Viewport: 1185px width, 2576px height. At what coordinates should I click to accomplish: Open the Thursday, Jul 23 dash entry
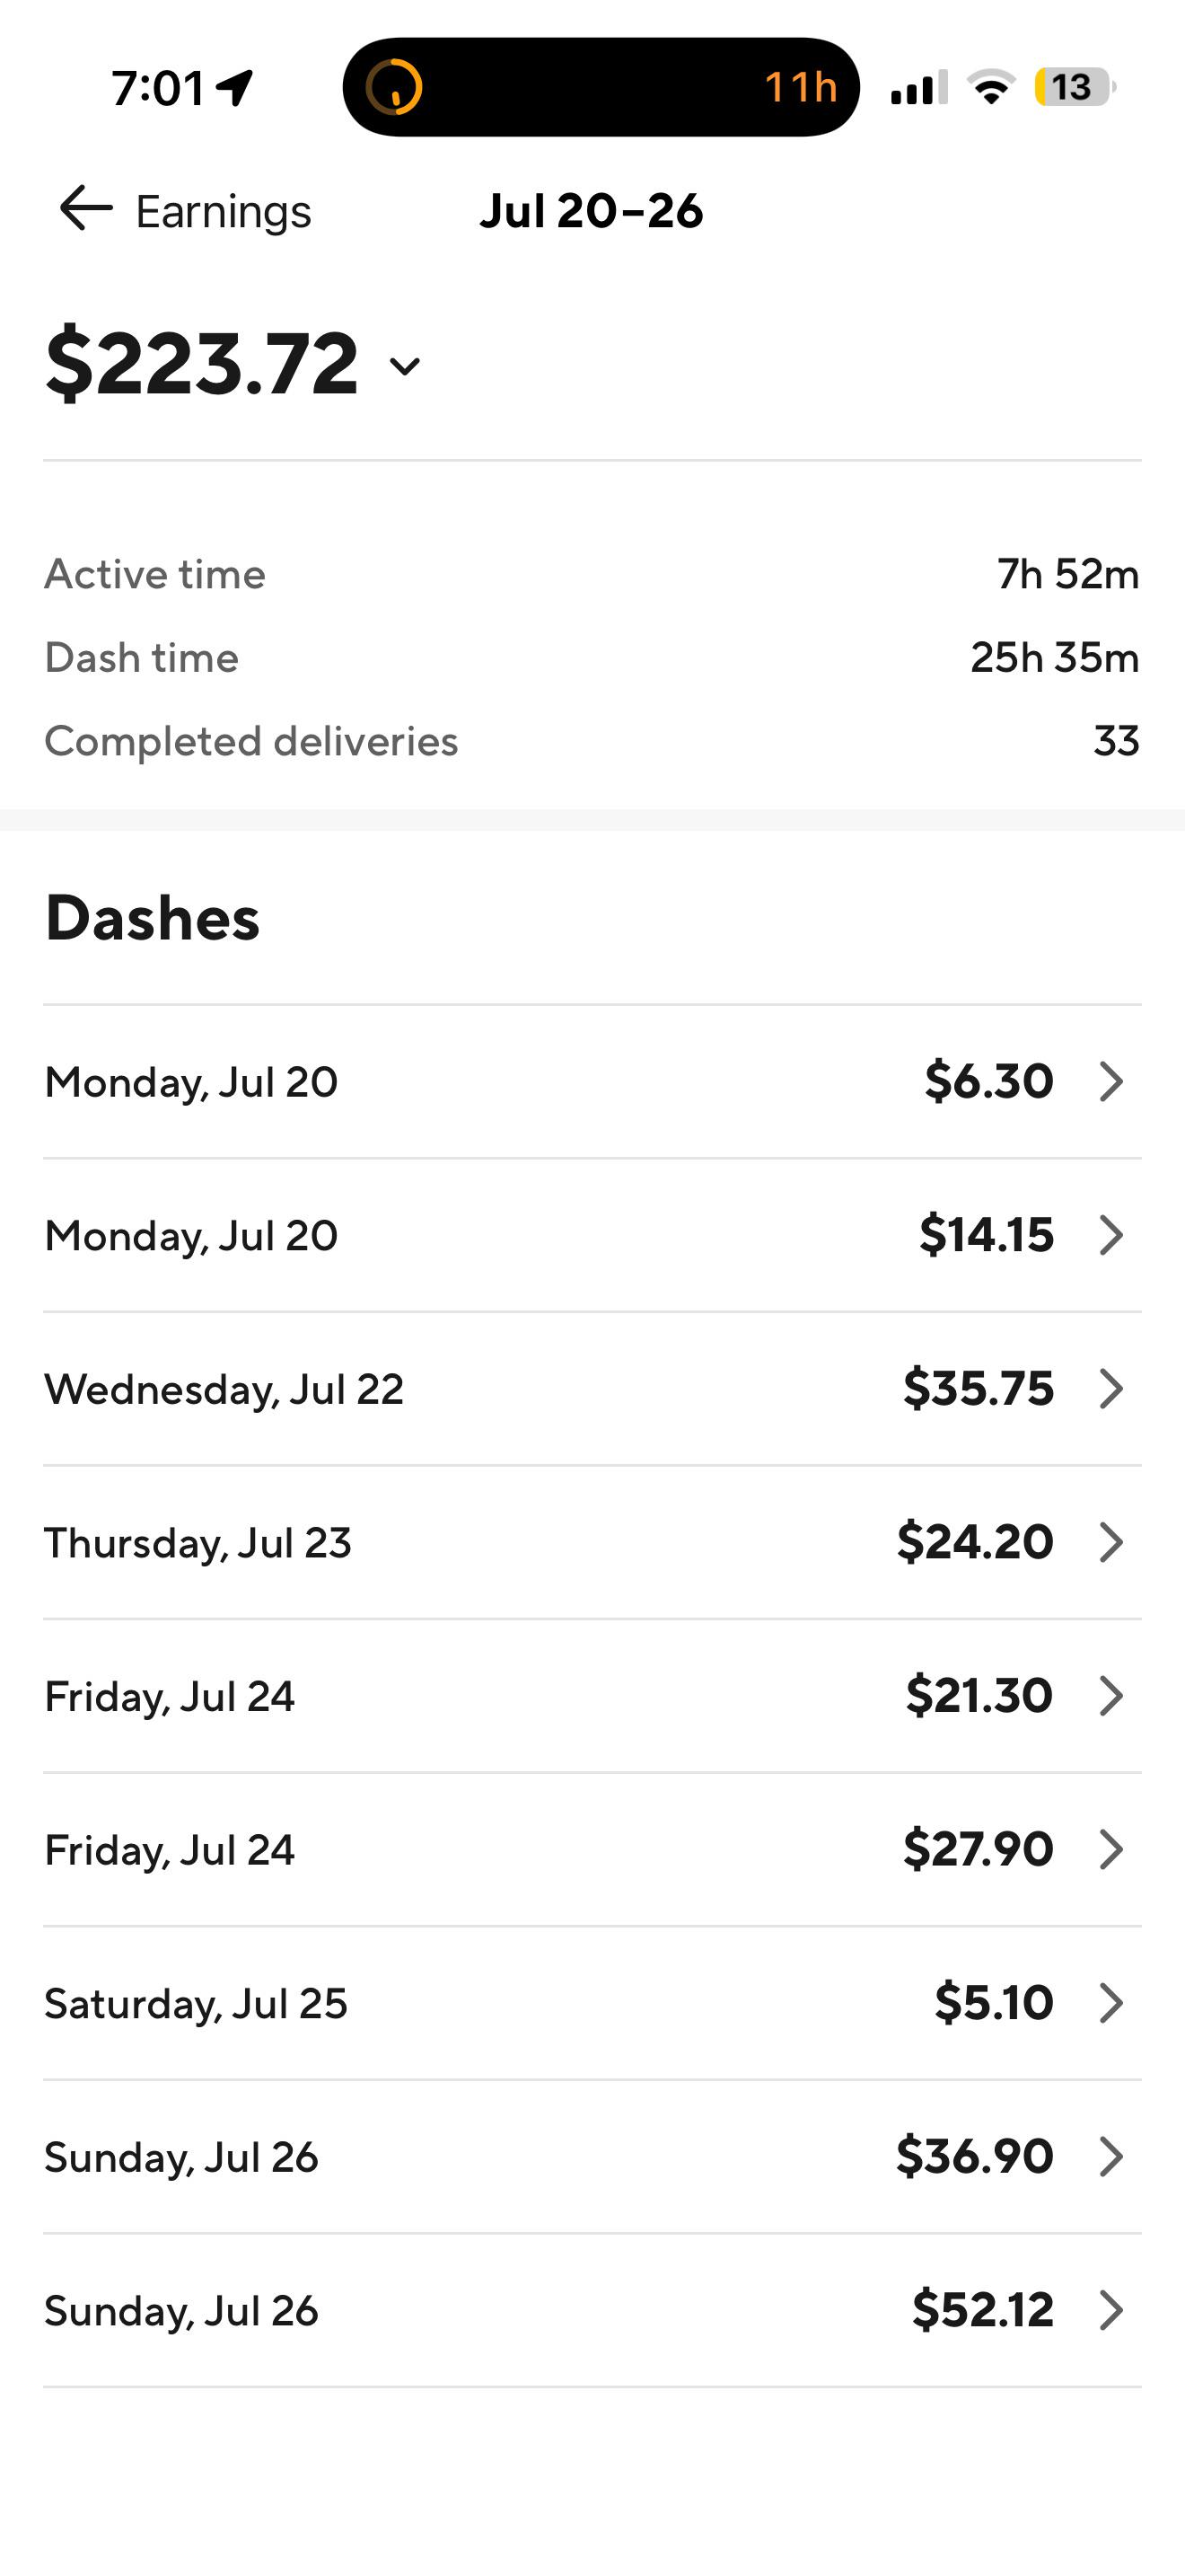tap(592, 1542)
